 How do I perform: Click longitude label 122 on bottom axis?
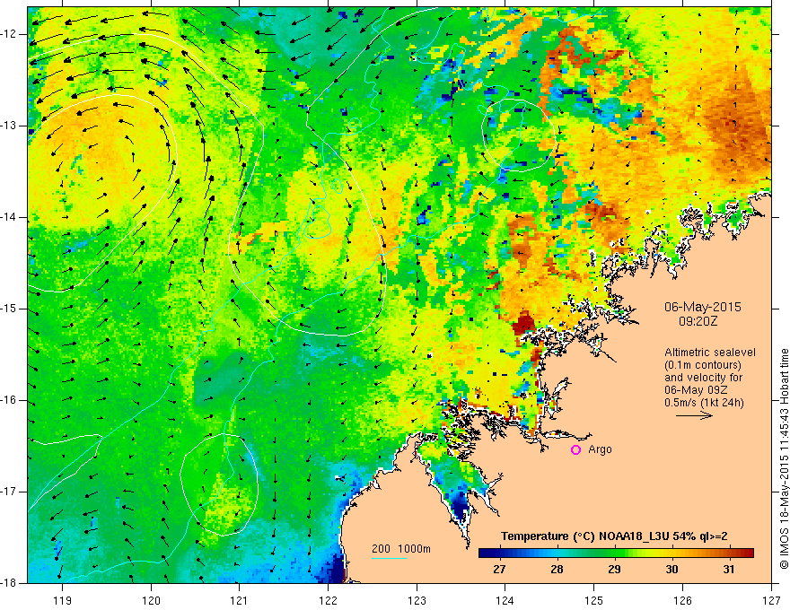(328, 600)
